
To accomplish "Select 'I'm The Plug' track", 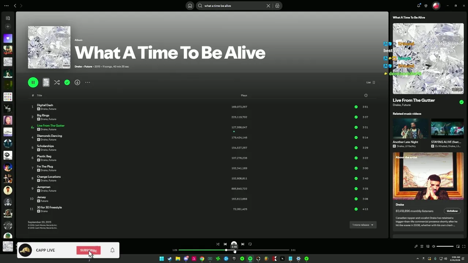I will point(202,168).
